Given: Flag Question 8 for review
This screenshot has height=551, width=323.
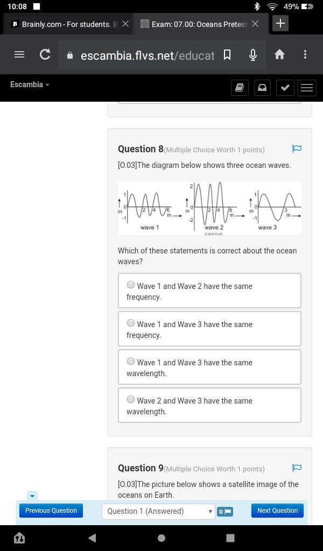Looking at the screenshot, I should pos(297,149).
